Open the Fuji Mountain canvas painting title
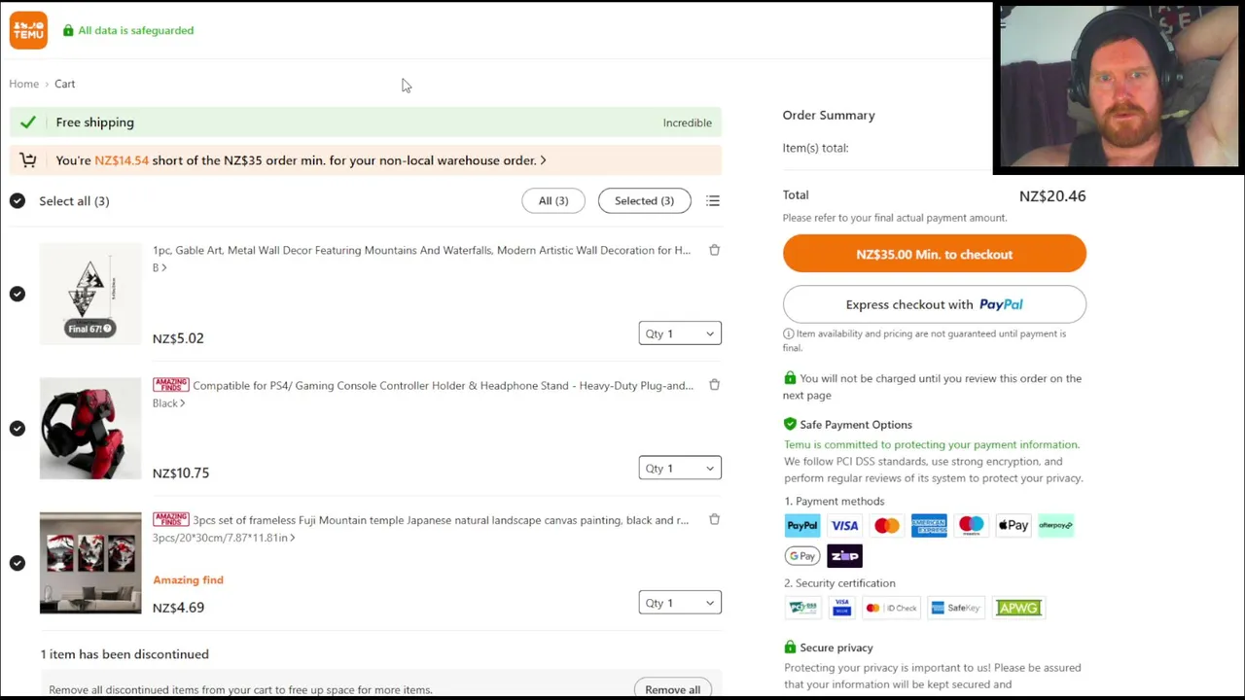This screenshot has width=1245, height=700. point(441,520)
